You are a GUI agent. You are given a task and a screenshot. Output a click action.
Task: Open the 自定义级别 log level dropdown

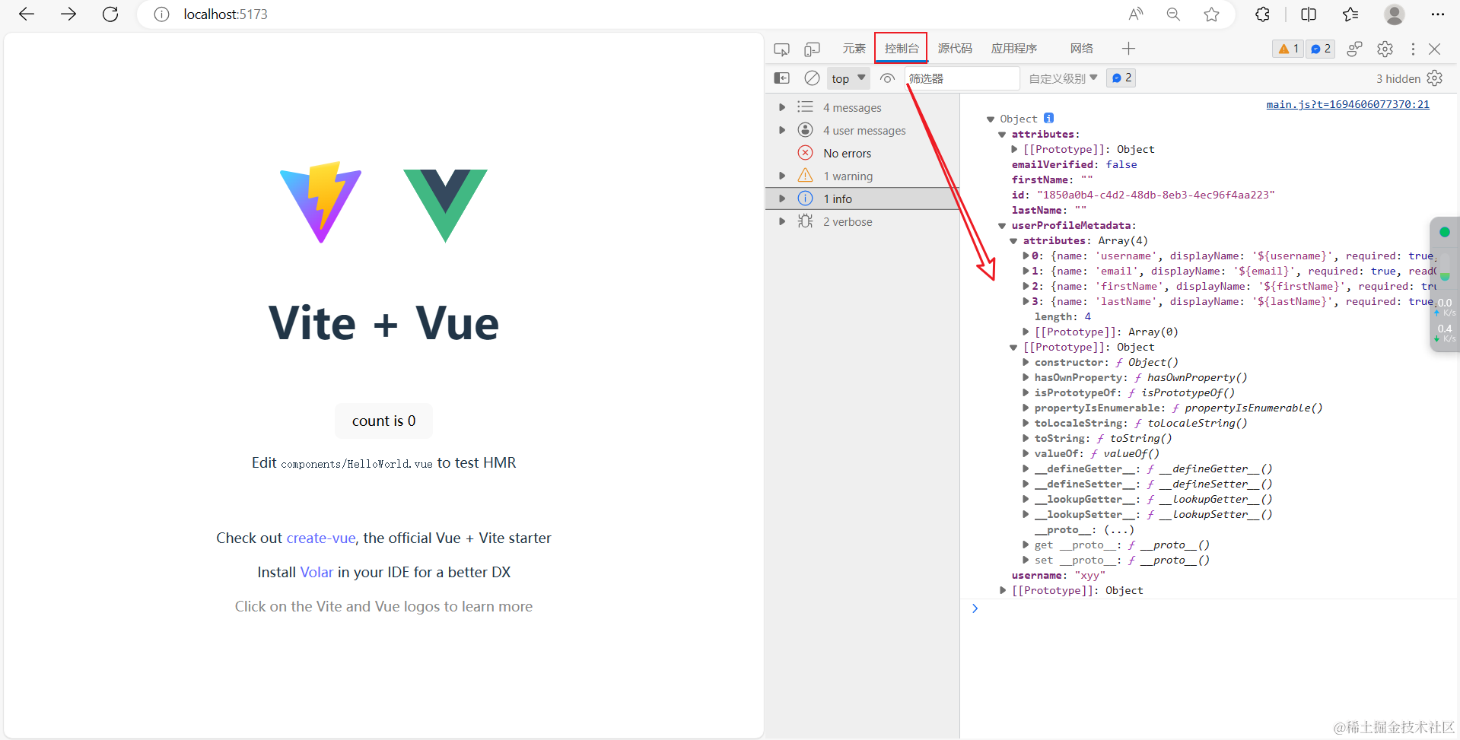coord(1061,78)
